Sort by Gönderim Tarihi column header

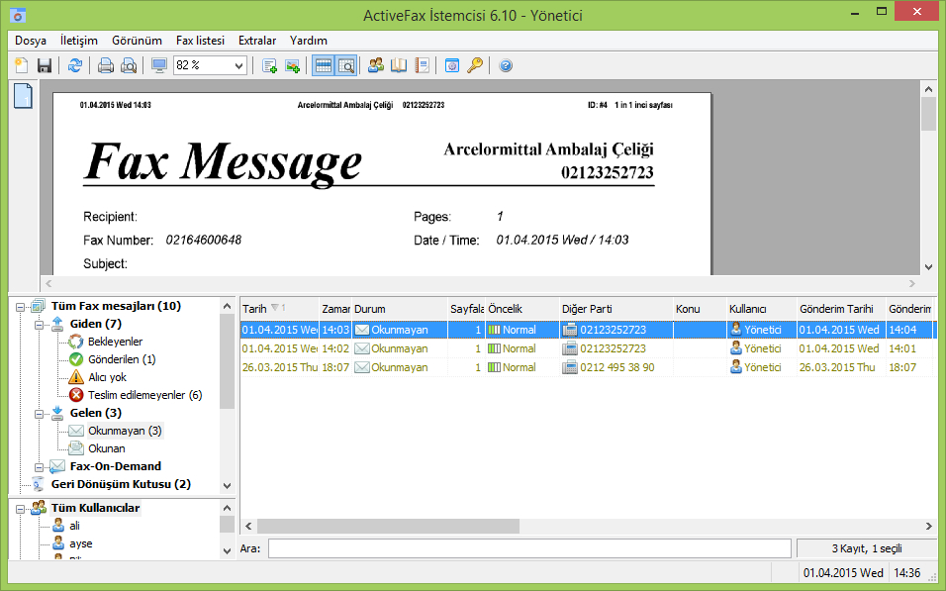coord(841,309)
